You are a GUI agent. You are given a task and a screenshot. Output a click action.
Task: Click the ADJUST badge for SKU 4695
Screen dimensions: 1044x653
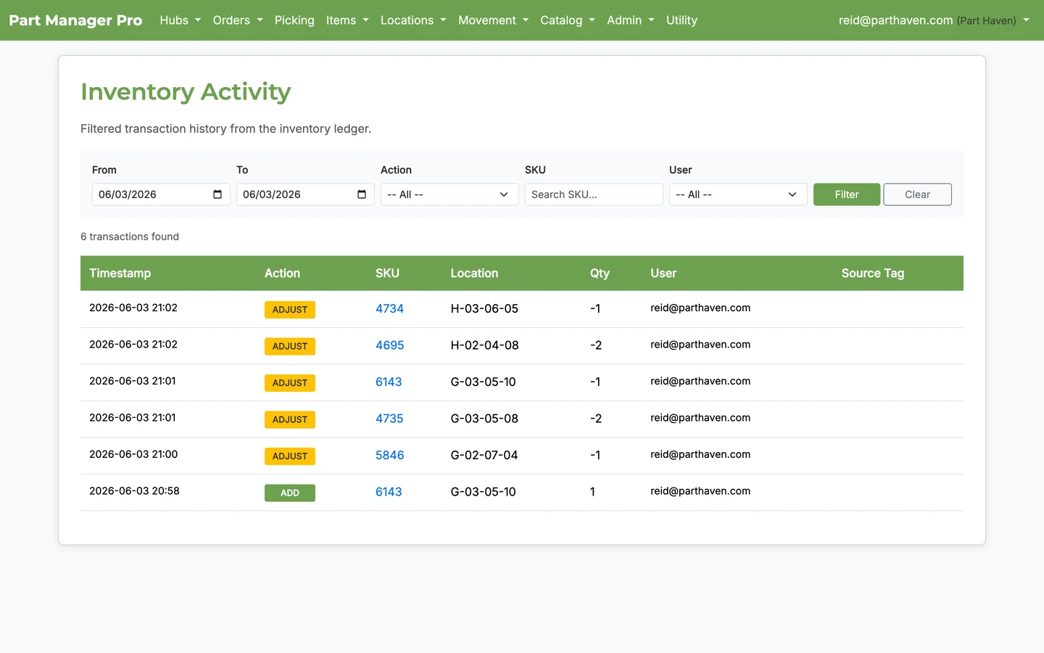pos(290,346)
